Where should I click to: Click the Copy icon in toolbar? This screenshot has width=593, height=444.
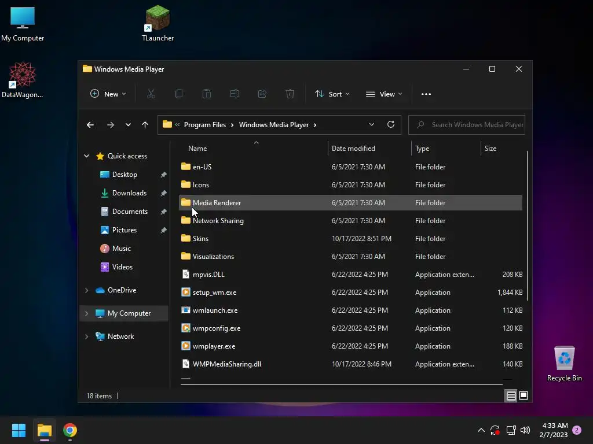coord(179,94)
